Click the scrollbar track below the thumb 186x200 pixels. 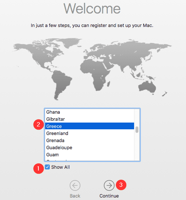coord(137,147)
